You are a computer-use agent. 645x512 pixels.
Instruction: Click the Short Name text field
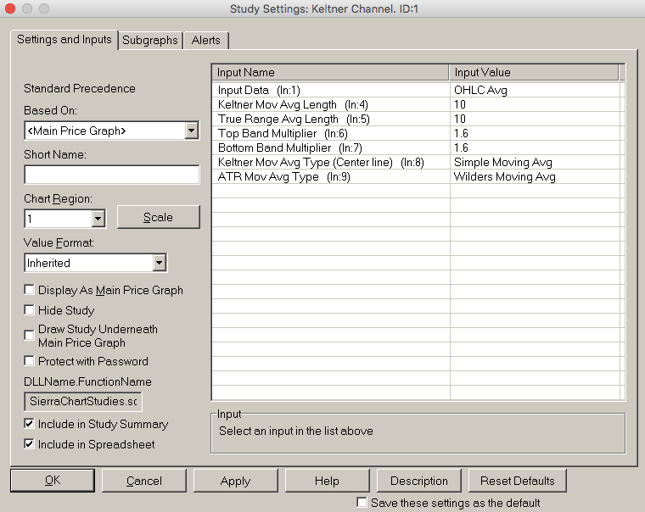(111, 175)
